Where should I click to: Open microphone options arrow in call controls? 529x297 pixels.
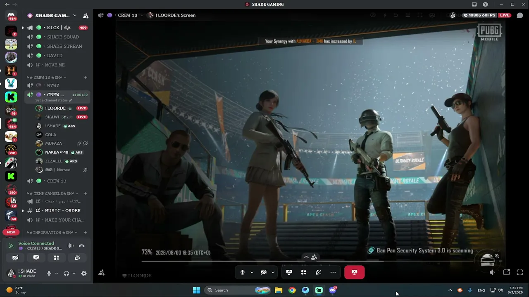coord(252,272)
